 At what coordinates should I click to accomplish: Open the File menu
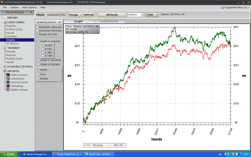(5, 8)
